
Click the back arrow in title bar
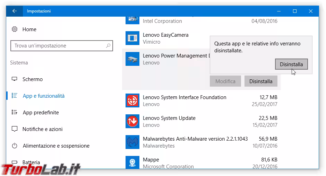tap(15, 11)
